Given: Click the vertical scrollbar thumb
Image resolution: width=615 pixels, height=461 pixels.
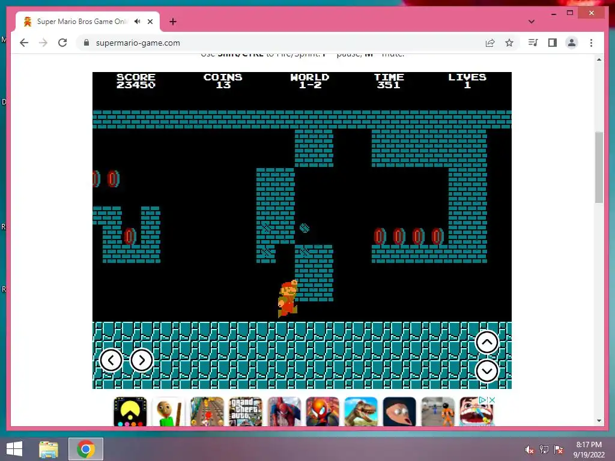Looking at the screenshot, I should [599, 167].
